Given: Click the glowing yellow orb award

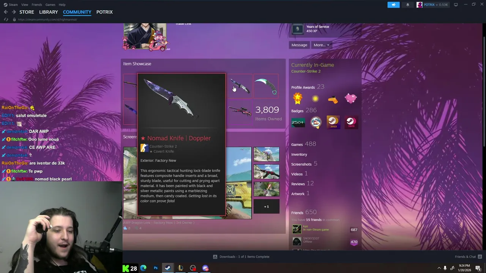Looking at the screenshot, I should tap(315, 99).
